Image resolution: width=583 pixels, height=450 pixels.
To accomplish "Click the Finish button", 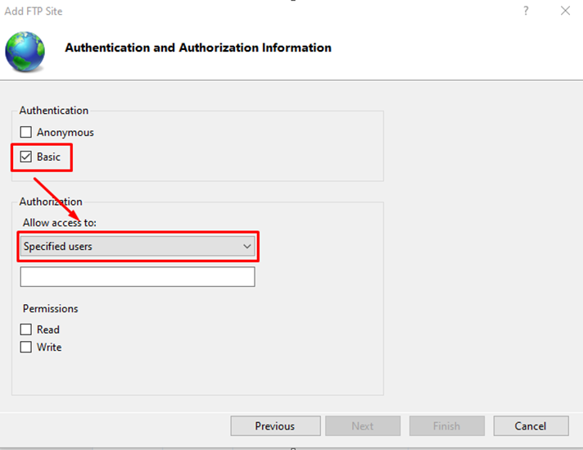I will tap(446, 425).
